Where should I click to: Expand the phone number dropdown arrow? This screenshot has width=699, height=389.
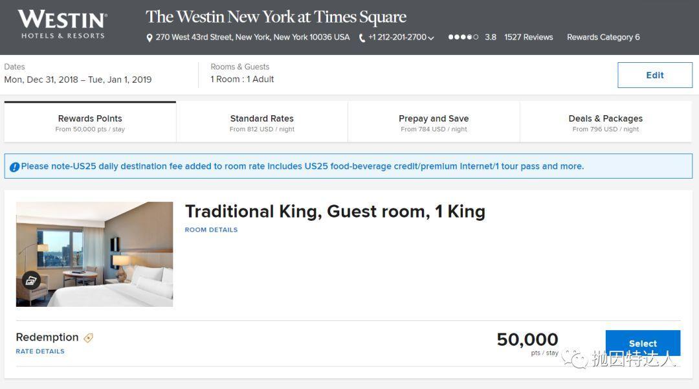point(432,38)
